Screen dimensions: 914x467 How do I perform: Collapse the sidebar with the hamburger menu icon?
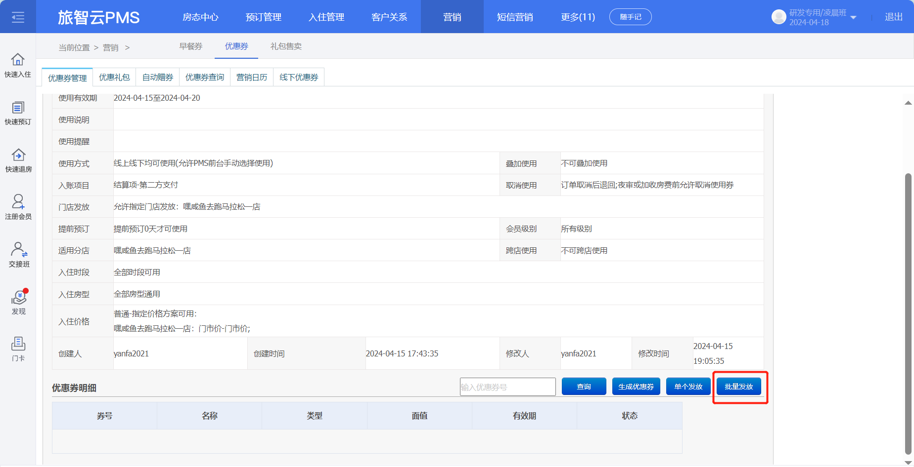(x=18, y=17)
